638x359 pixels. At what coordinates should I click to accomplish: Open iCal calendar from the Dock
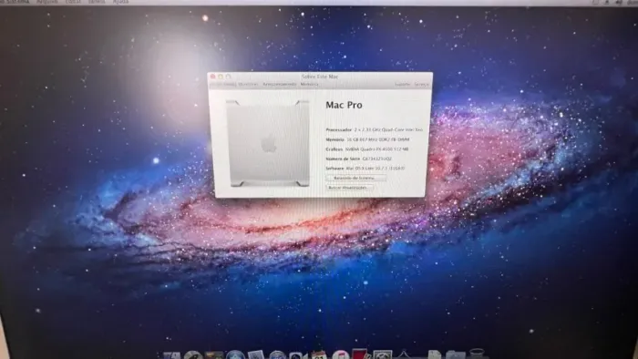pos(319,355)
